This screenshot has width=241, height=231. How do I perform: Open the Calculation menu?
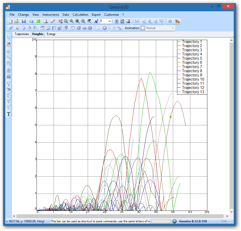click(x=80, y=15)
